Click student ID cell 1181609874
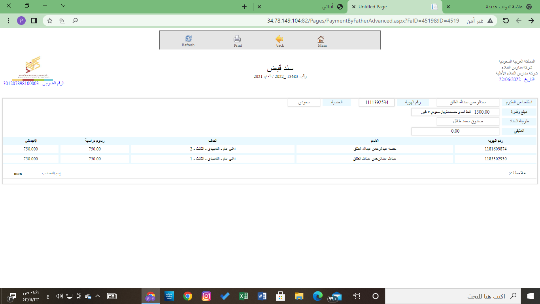Screen dimensions: 540x304 495,149
